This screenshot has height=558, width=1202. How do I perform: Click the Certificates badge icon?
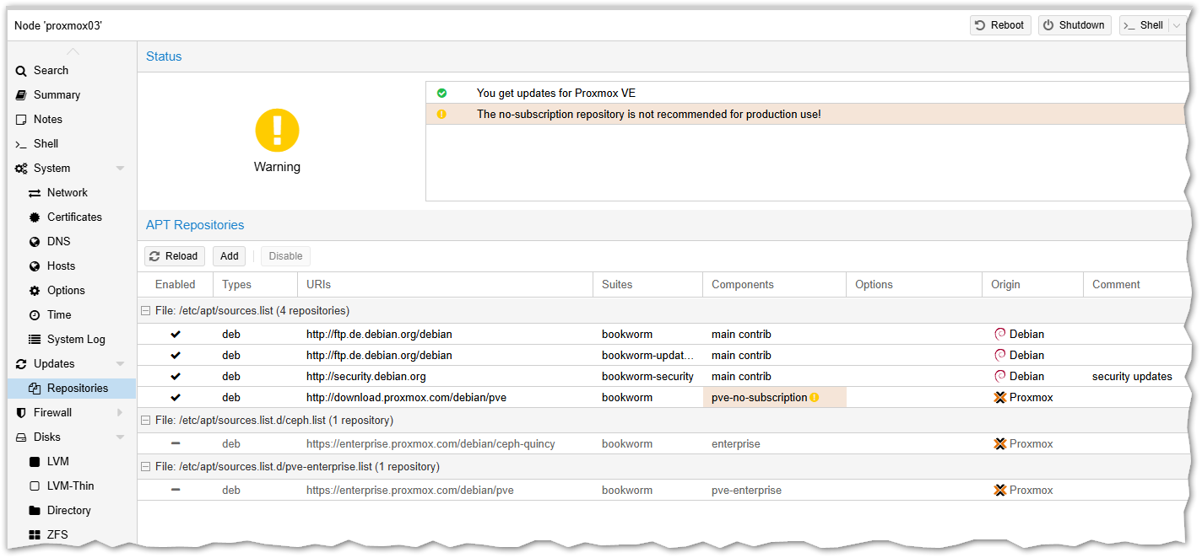(x=35, y=217)
